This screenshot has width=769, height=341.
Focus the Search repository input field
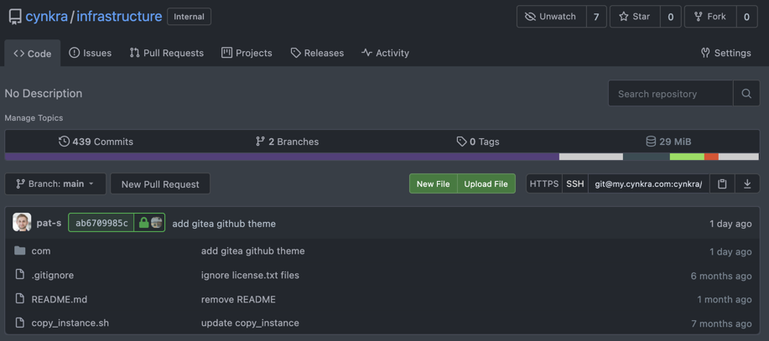pos(671,94)
